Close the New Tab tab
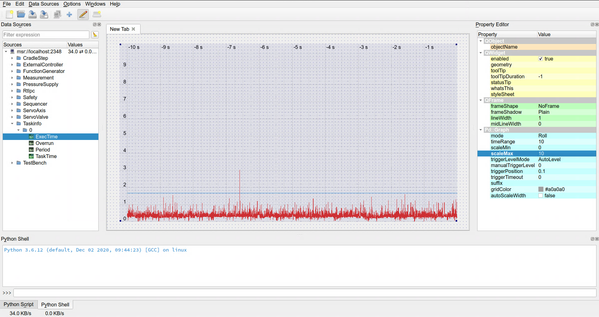The image size is (599, 317). pos(133,29)
